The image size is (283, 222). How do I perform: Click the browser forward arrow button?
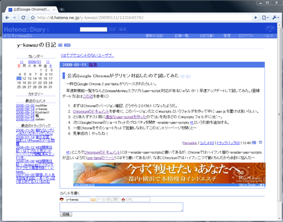coord(14,17)
